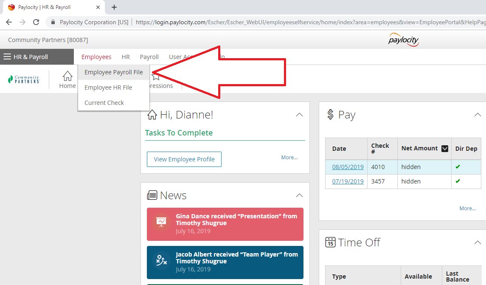
Task: Collapse the Time Off panel
Action: point(478,243)
